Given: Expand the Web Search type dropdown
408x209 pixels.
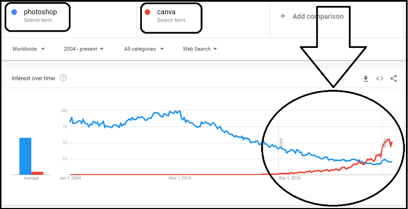Looking at the screenshot, I should 200,49.
